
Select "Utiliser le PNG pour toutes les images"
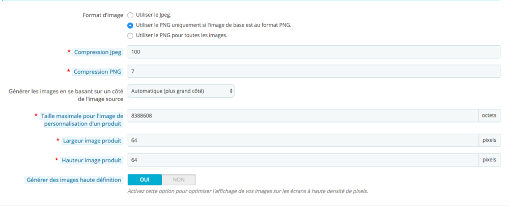pyautogui.click(x=130, y=36)
